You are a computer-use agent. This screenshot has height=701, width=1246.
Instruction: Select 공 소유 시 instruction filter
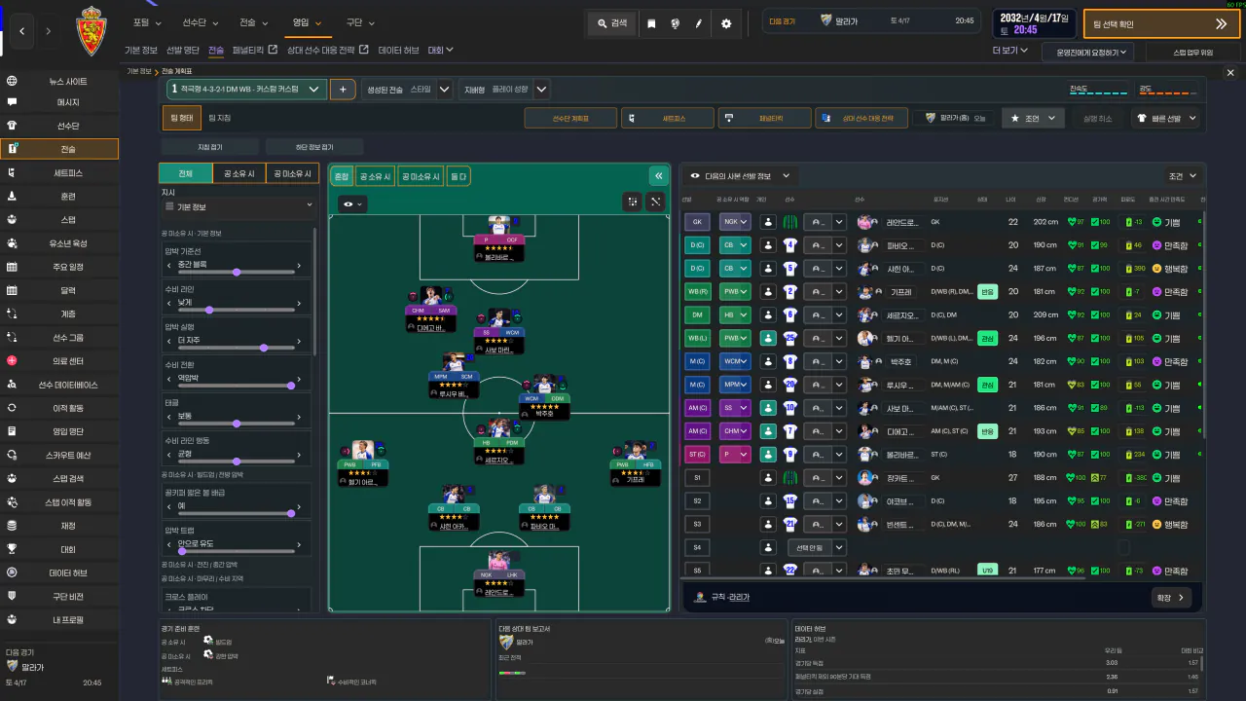click(238, 174)
